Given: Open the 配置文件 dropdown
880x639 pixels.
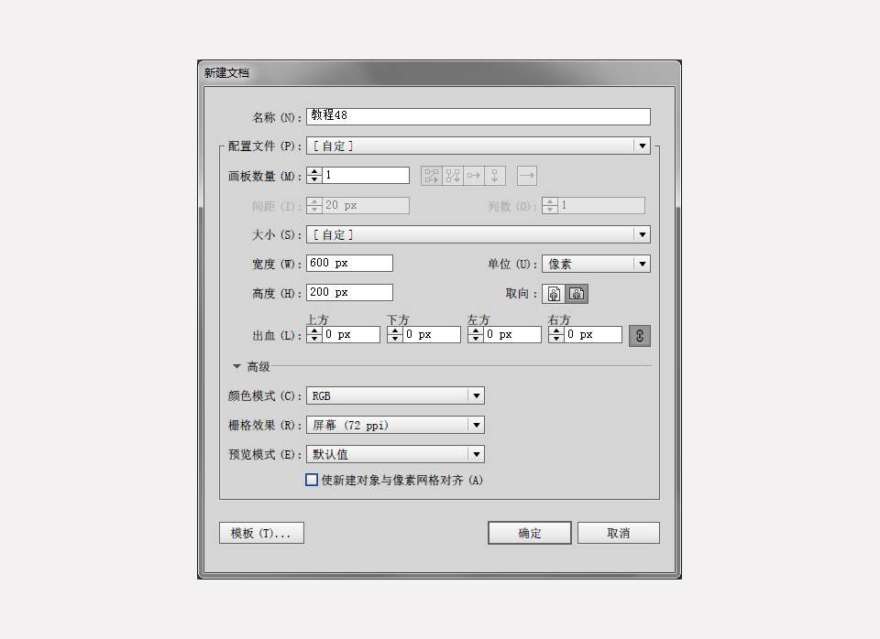Looking at the screenshot, I should (642, 146).
